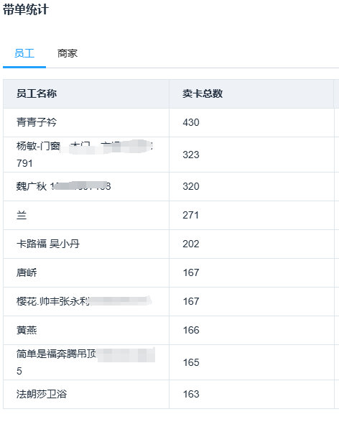Select the 唐峤 employee row
Image resolution: width=339 pixels, height=427 pixels.
pyautogui.click(x=169, y=273)
